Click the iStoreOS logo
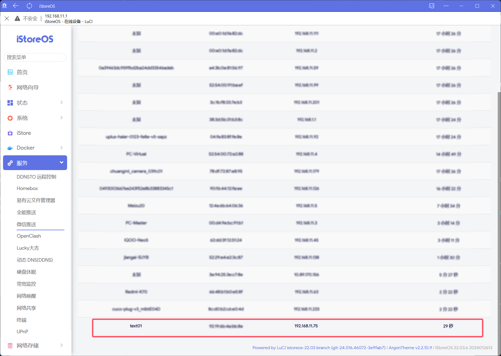Image resolution: width=501 pixels, height=356 pixels. (35, 39)
